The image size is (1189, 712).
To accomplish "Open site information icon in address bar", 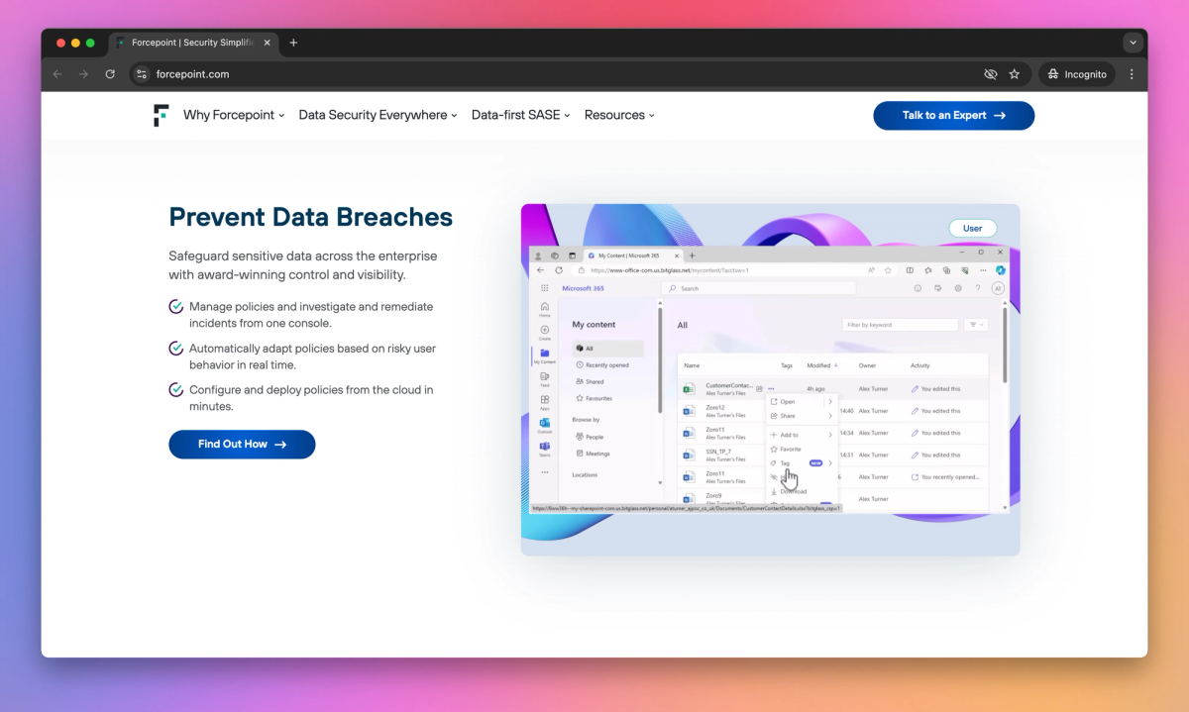I will click(141, 74).
